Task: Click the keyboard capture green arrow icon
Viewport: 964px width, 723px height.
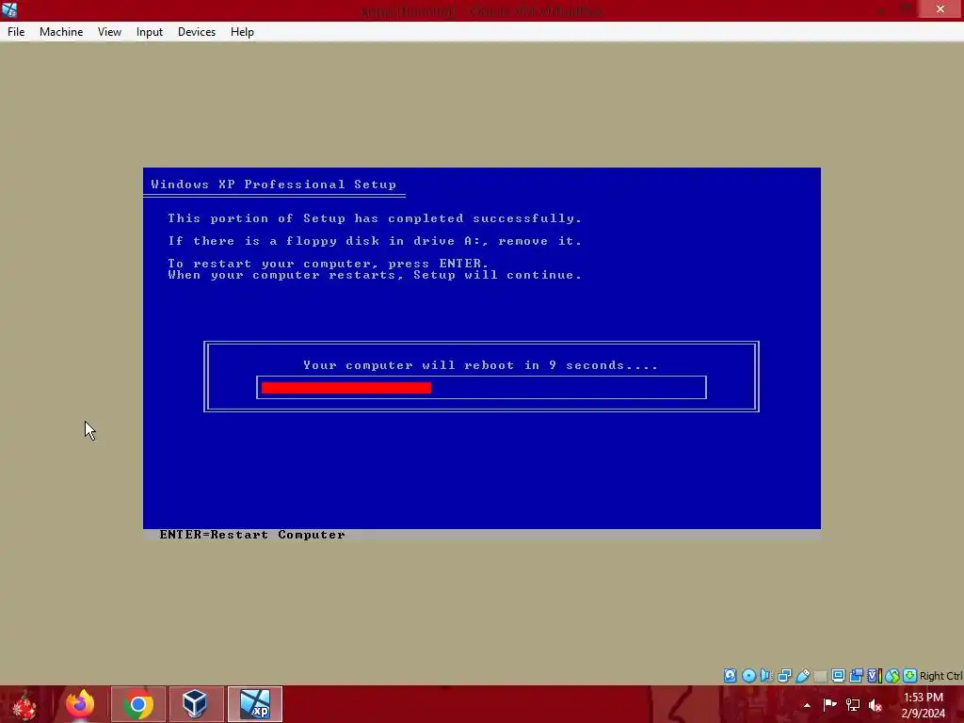Action: (x=910, y=676)
